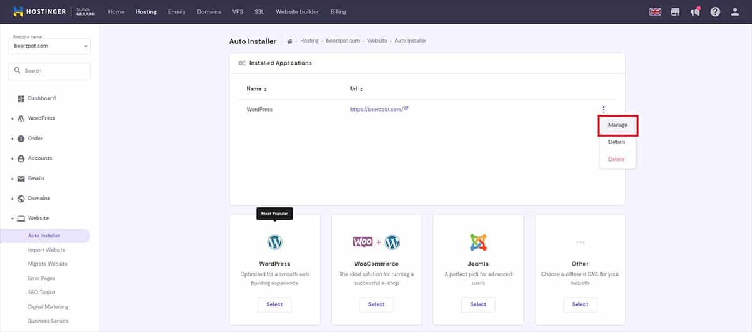
Task: Open the user profile icon
Action: point(735,12)
